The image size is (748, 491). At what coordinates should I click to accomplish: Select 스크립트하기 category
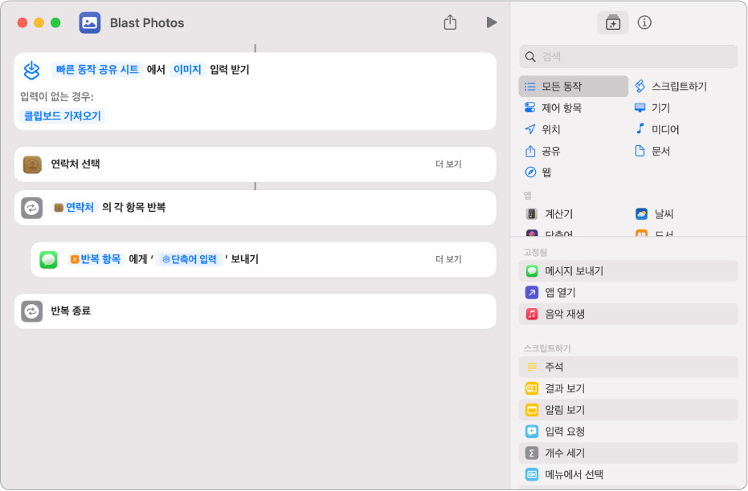671,86
